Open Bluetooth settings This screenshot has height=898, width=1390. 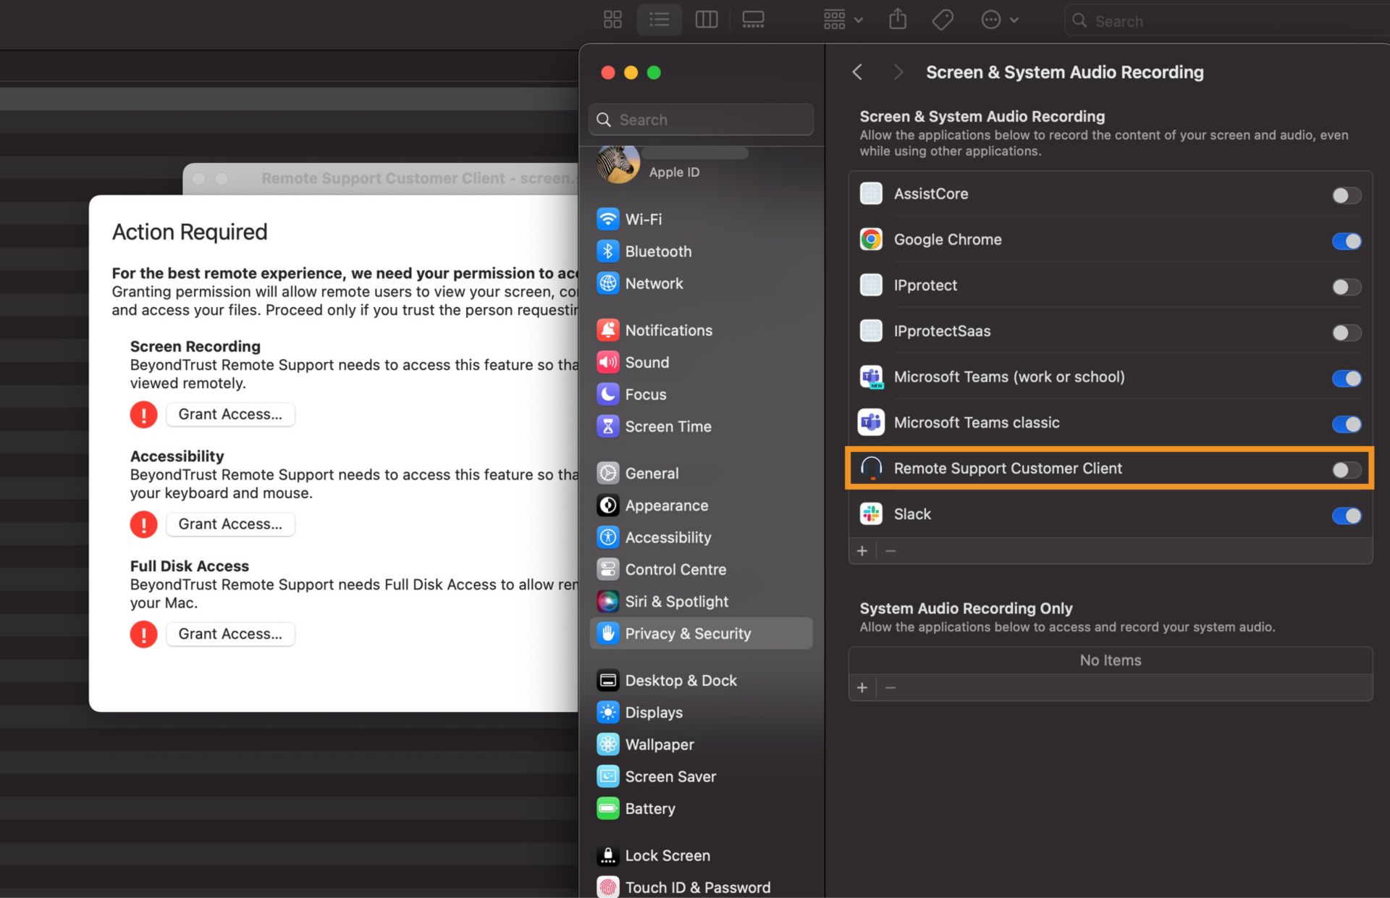(x=701, y=251)
